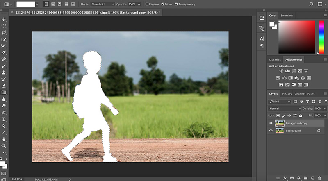The width and height of the screenshot is (328, 181).
Task: Add a Levels adjustment
Action: click(287, 71)
